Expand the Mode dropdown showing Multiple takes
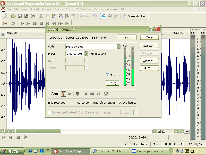This screenshot has height=155, width=206. pyautogui.click(x=118, y=47)
